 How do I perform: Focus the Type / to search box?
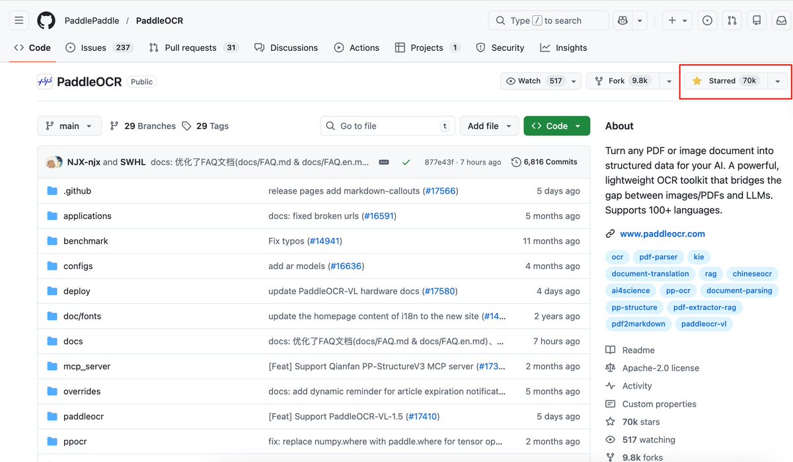[548, 20]
